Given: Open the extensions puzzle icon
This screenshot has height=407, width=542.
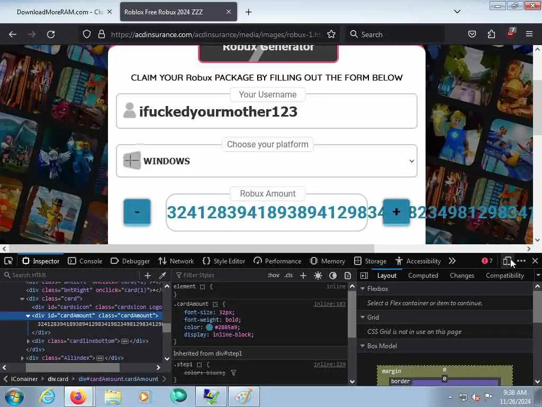Looking at the screenshot, I should [491, 34].
